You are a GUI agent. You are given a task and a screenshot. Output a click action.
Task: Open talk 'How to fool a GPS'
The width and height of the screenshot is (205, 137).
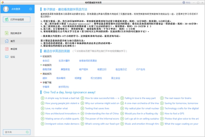click(x=174, y=113)
